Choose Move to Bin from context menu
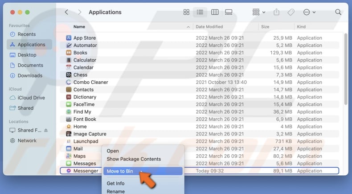The image size is (352, 194). click(119, 171)
